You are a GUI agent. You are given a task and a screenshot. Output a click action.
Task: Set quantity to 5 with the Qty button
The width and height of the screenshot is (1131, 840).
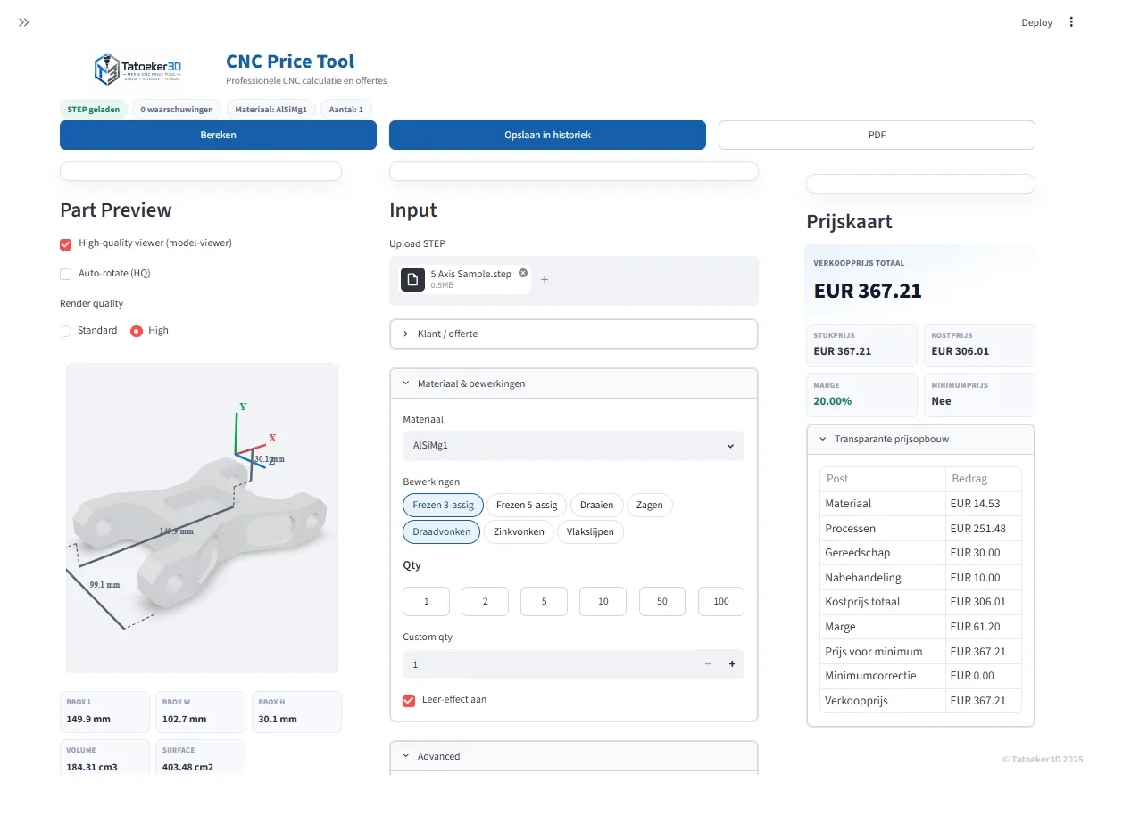click(544, 602)
